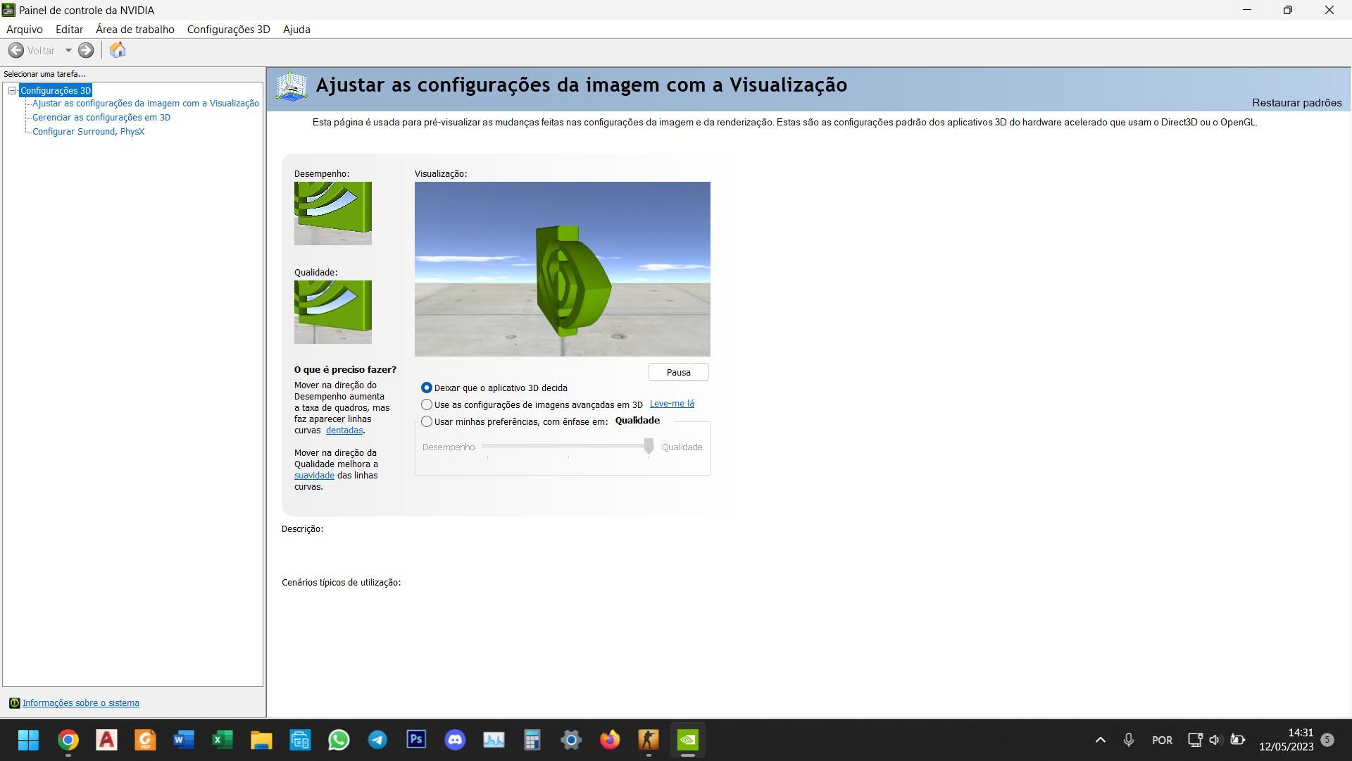Open WhatsApp from the taskbar
This screenshot has height=761, width=1352.
click(339, 740)
